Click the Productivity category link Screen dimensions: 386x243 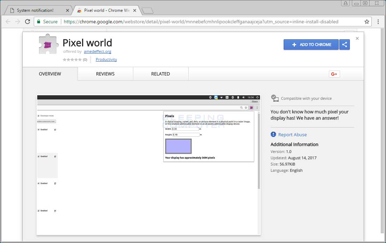coord(106,59)
